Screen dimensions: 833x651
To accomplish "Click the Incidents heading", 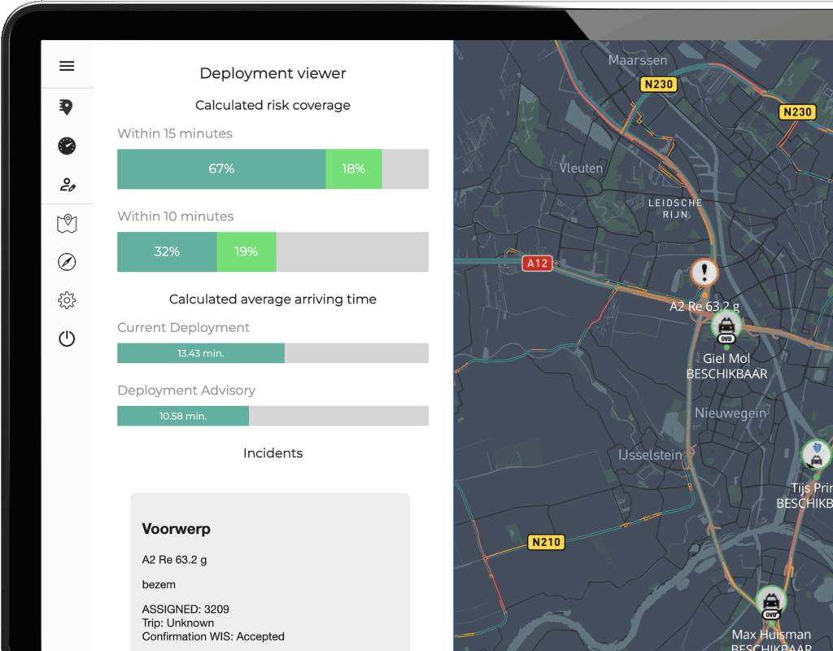I will click(x=273, y=453).
